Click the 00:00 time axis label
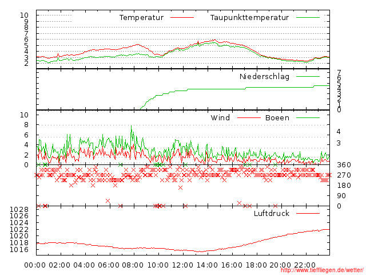366x275 pixels. (35, 265)
